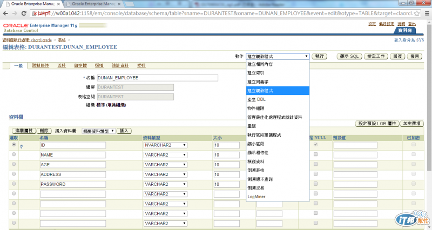This screenshot has height=230, width=432.
Task: Select the AGE row radio button
Action: point(14,164)
